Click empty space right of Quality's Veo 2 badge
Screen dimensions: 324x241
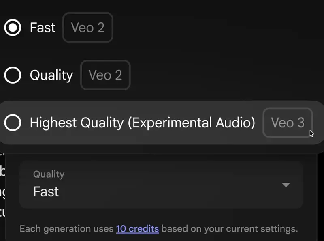(223, 75)
